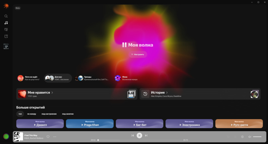
Task: Select the под настроение tab
Action: click(x=49, y=114)
